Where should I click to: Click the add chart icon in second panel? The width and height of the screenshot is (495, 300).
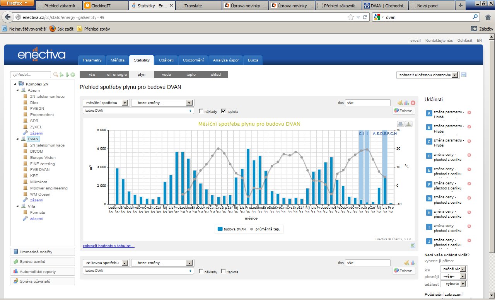[413, 263]
